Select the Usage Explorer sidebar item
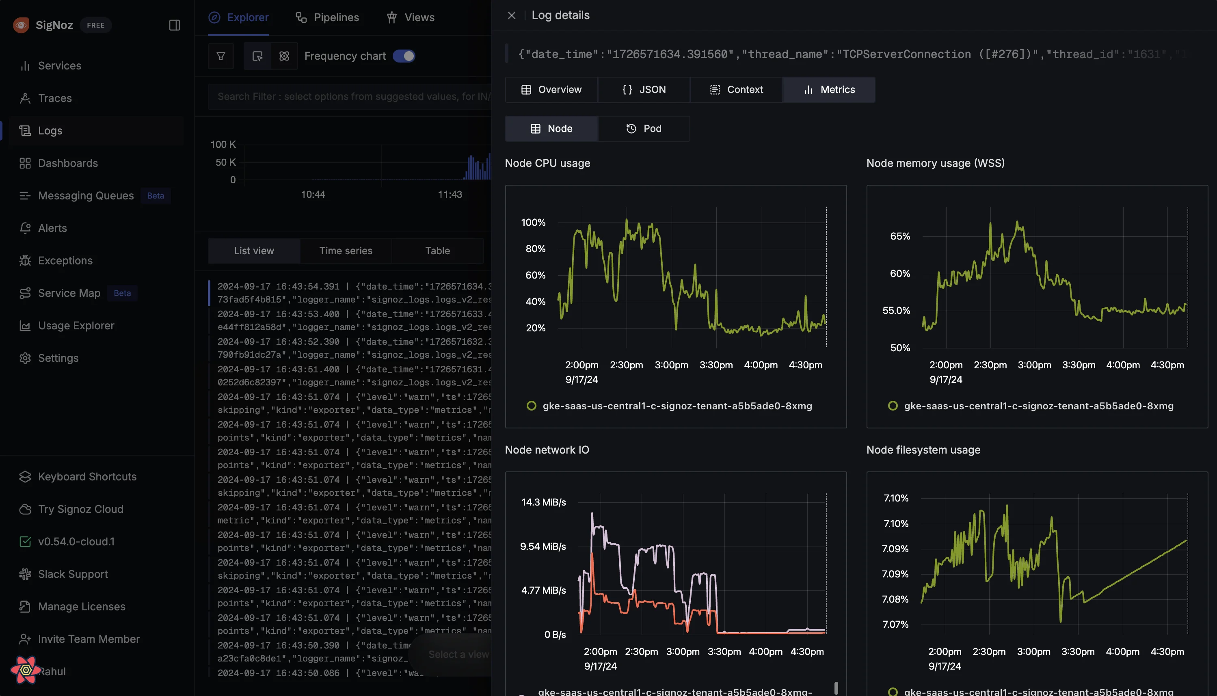This screenshot has height=696, width=1217. pos(76,326)
